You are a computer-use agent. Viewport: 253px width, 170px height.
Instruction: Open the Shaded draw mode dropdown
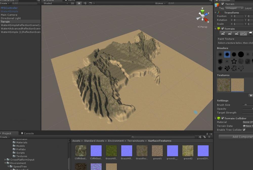pos(56,3)
